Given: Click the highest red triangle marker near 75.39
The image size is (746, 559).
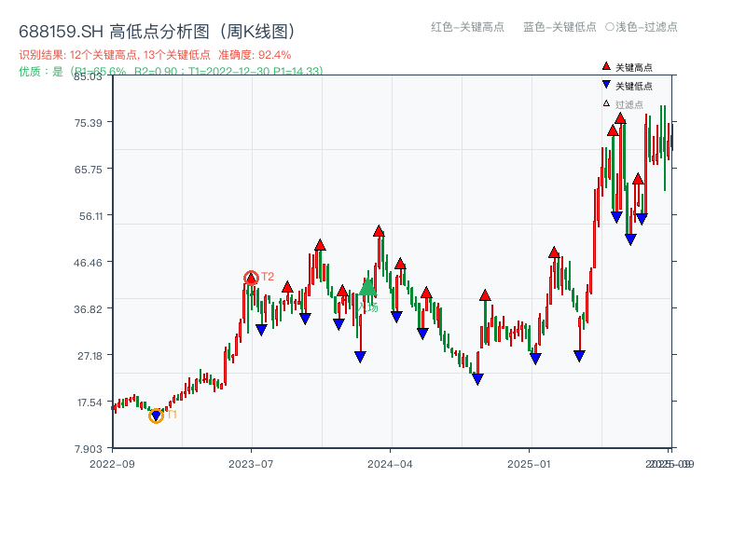Looking at the screenshot, I should click(x=620, y=119).
